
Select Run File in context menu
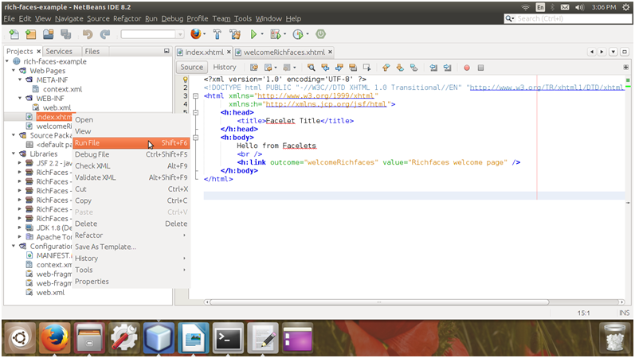coord(131,142)
